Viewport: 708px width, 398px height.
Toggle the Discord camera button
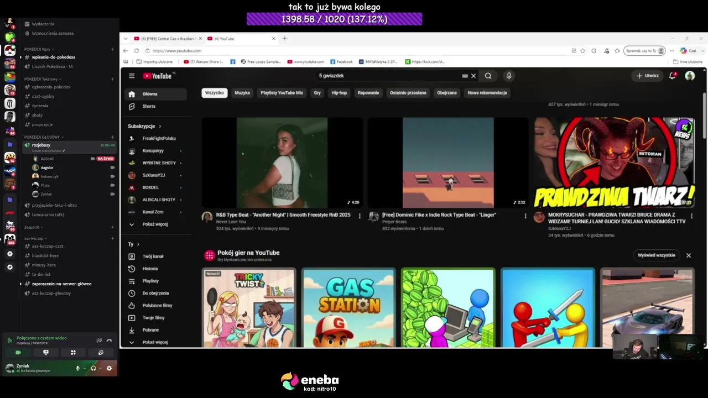click(x=18, y=352)
